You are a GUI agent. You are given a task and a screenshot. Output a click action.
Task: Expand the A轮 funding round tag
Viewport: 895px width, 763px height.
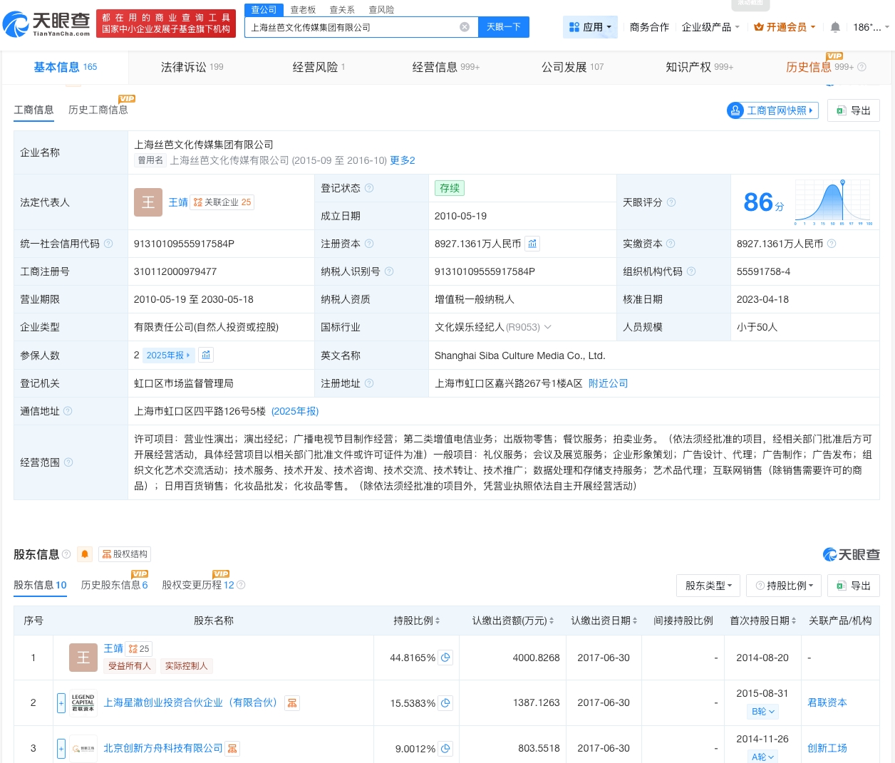click(x=763, y=757)
